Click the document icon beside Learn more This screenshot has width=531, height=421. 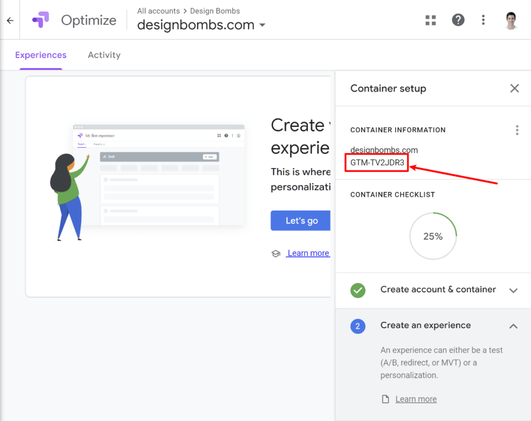click(x=385, y=399)
